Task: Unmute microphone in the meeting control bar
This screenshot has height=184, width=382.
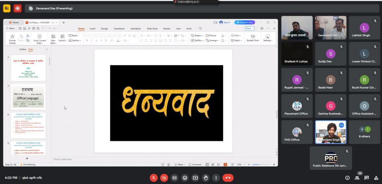Action: pos(154,178)
